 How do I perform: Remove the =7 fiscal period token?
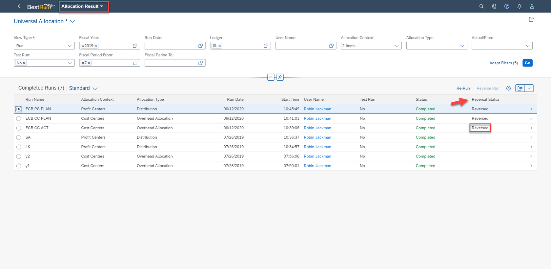point(89,63)
